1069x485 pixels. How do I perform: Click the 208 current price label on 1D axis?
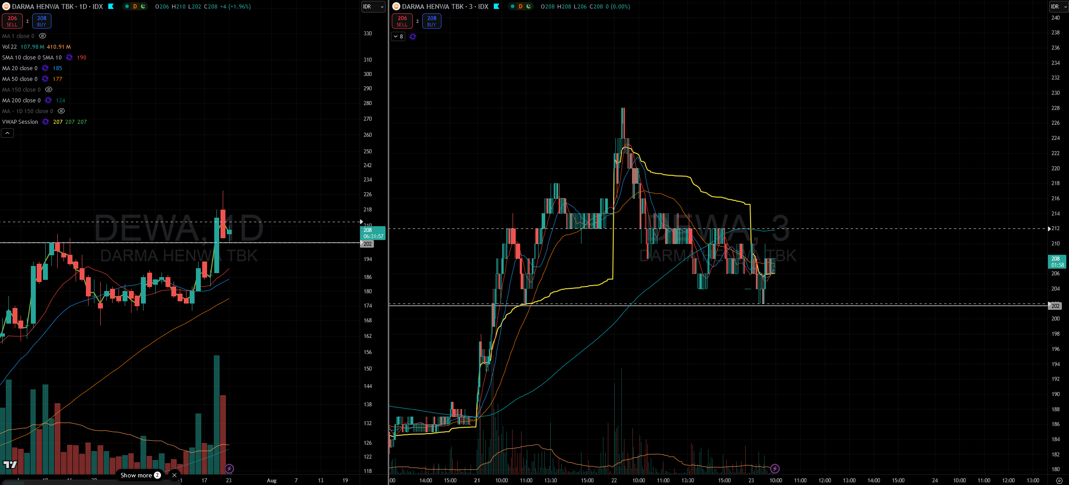[x=373, y=233]
